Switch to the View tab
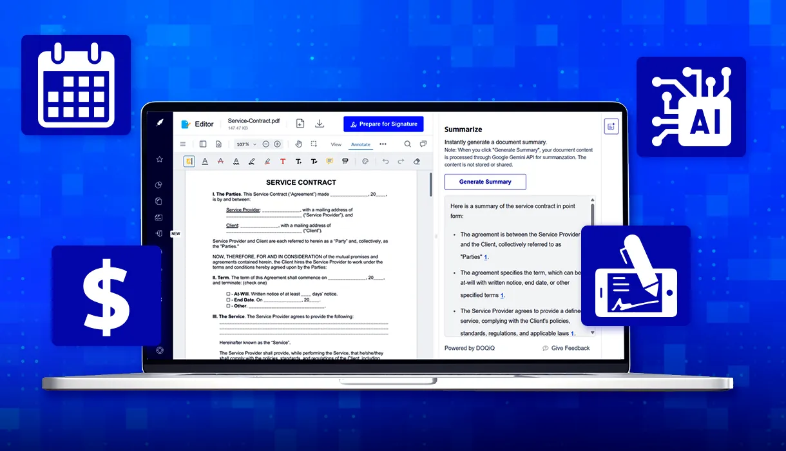 click(336, 144)
